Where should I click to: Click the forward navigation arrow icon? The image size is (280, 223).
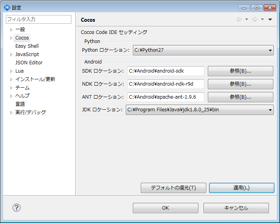tap(255, 19)
